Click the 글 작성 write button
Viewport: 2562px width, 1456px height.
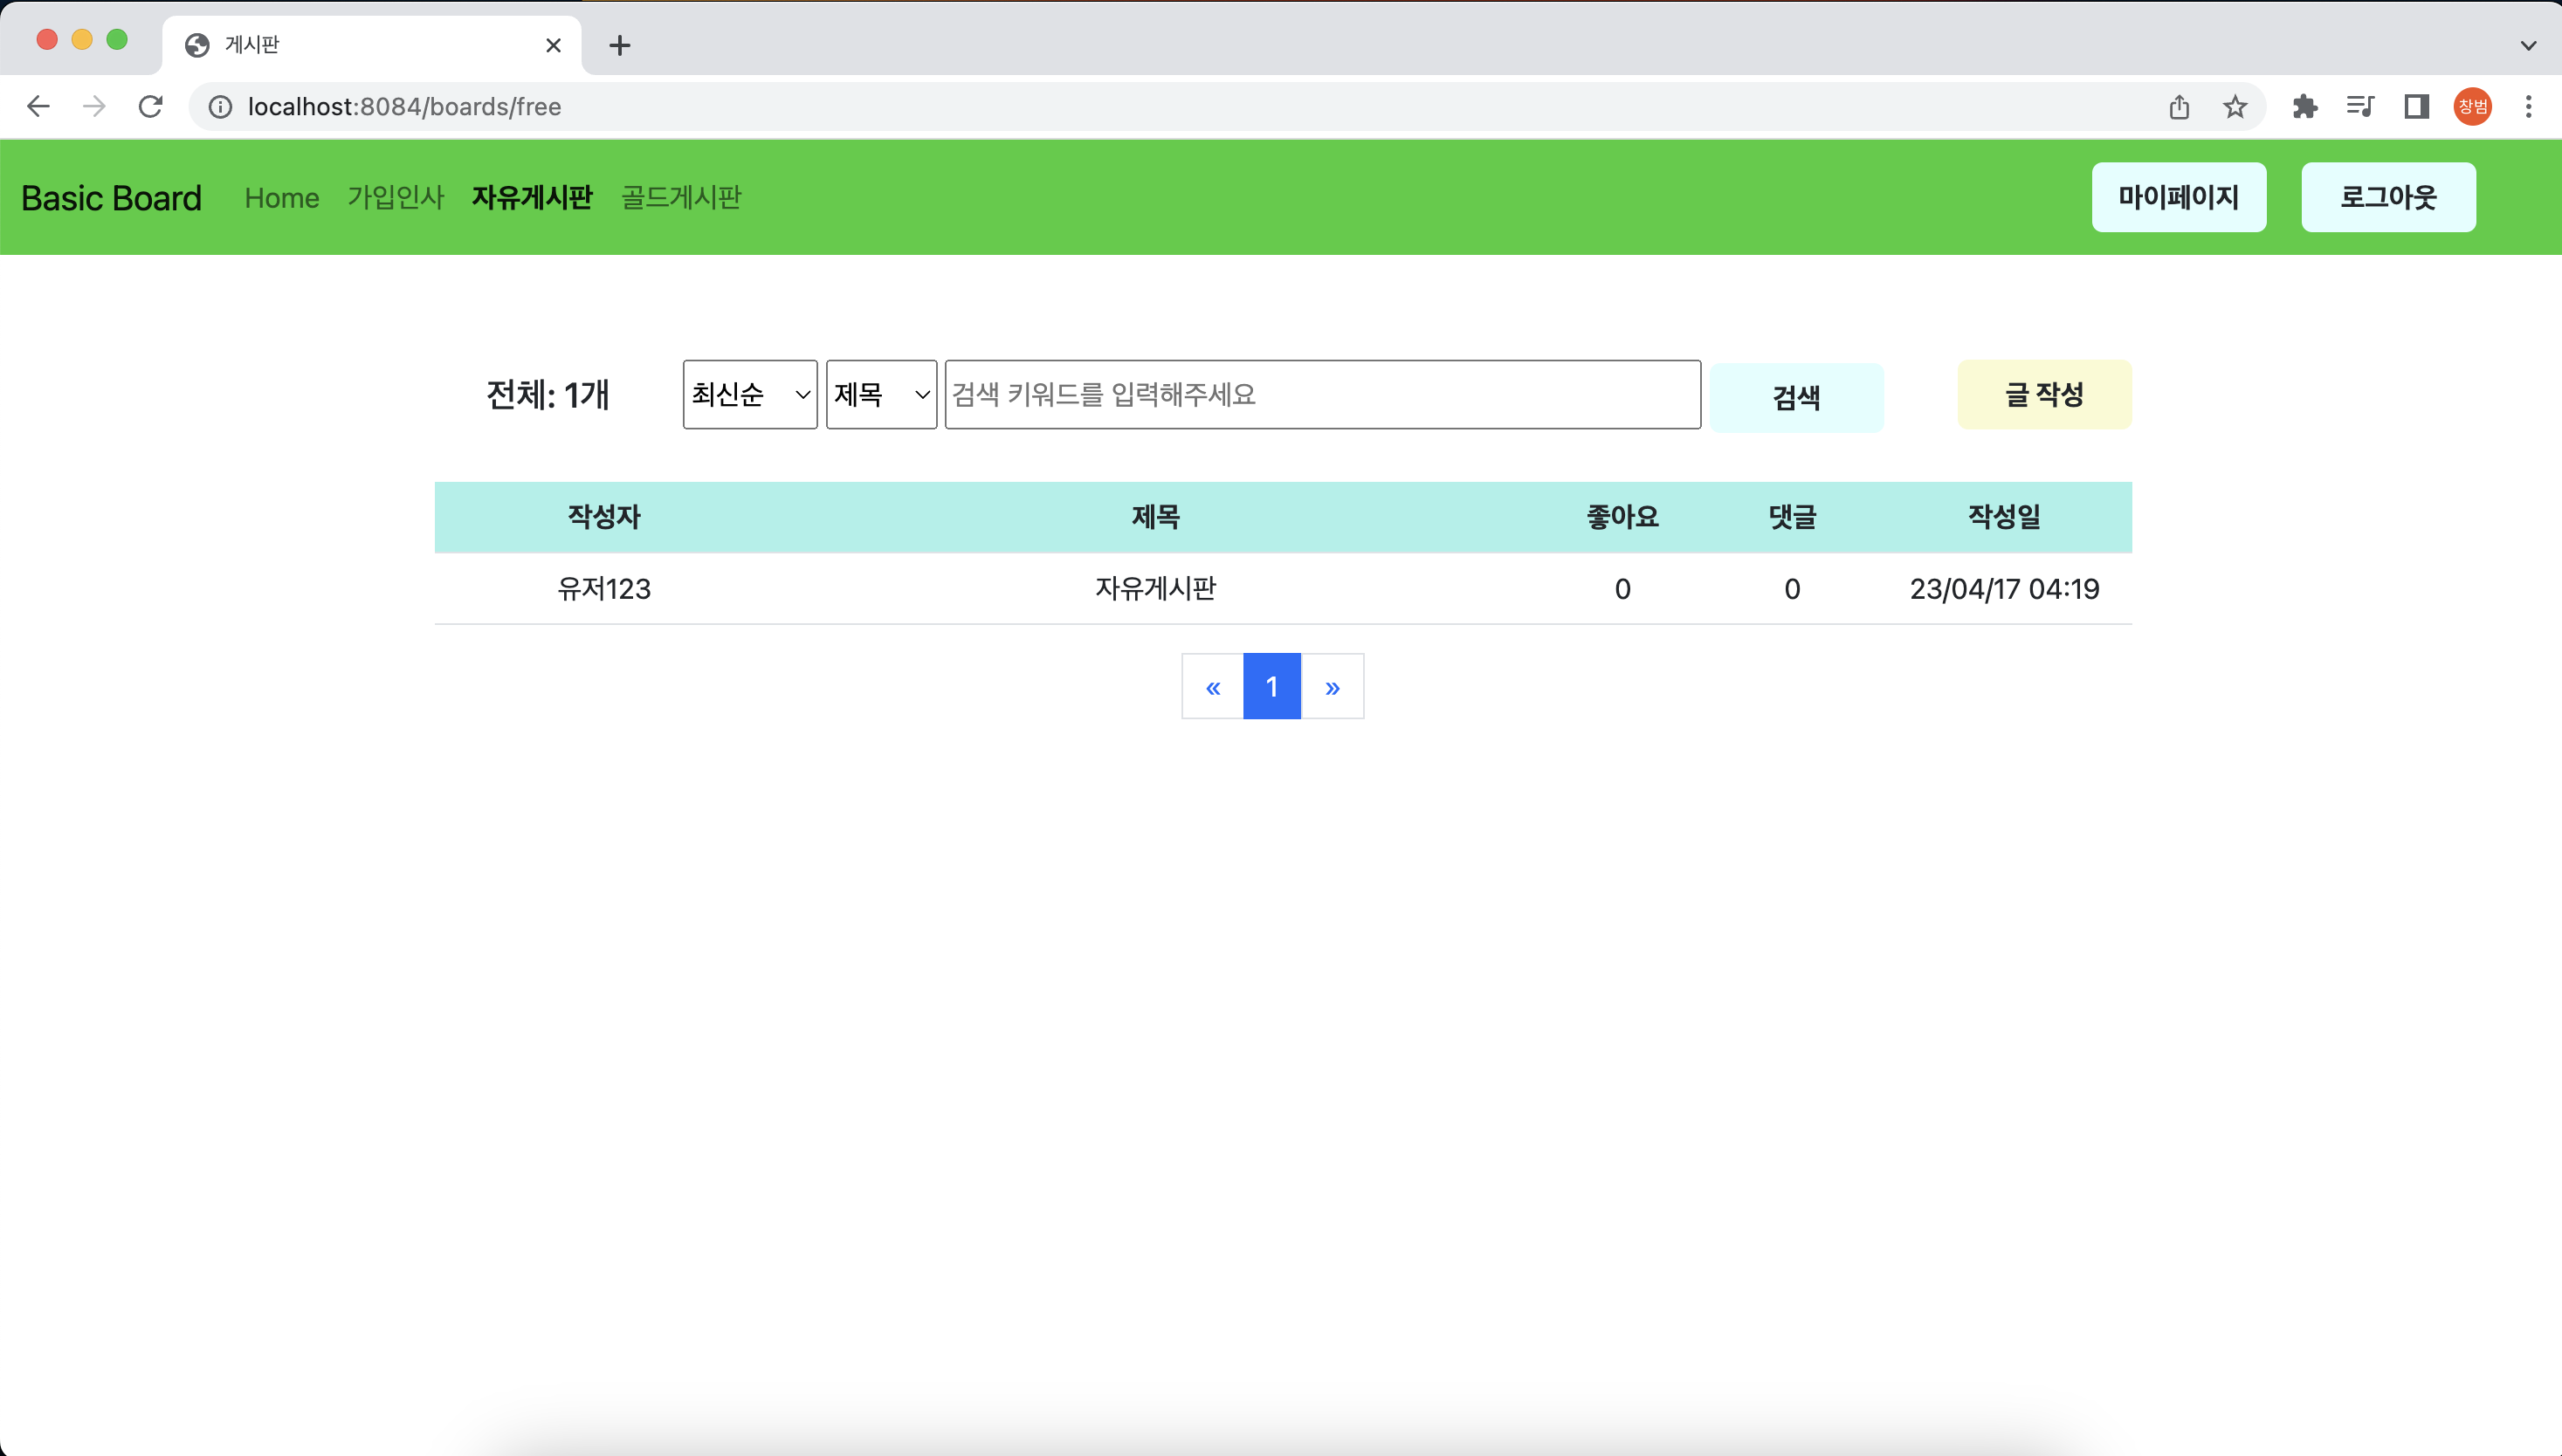click(2042, 394)
